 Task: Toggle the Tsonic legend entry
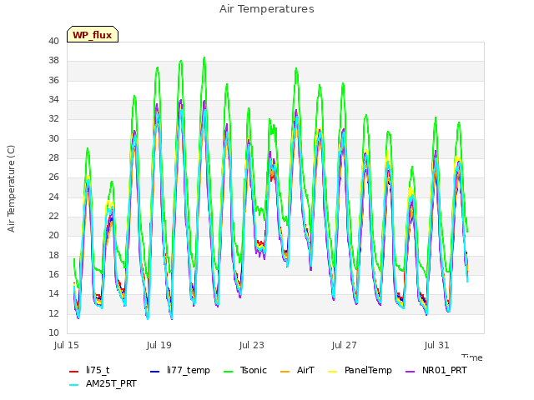(244, 370)
